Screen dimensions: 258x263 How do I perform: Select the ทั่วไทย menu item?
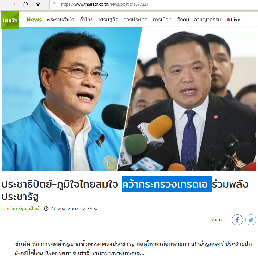(x=86, y=20)
